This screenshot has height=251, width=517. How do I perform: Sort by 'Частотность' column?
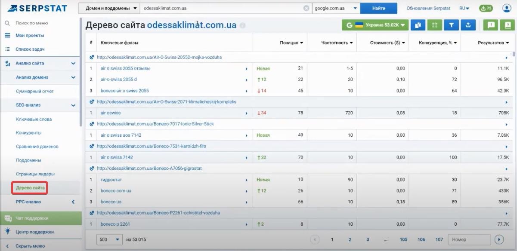(x=337, y=43)
